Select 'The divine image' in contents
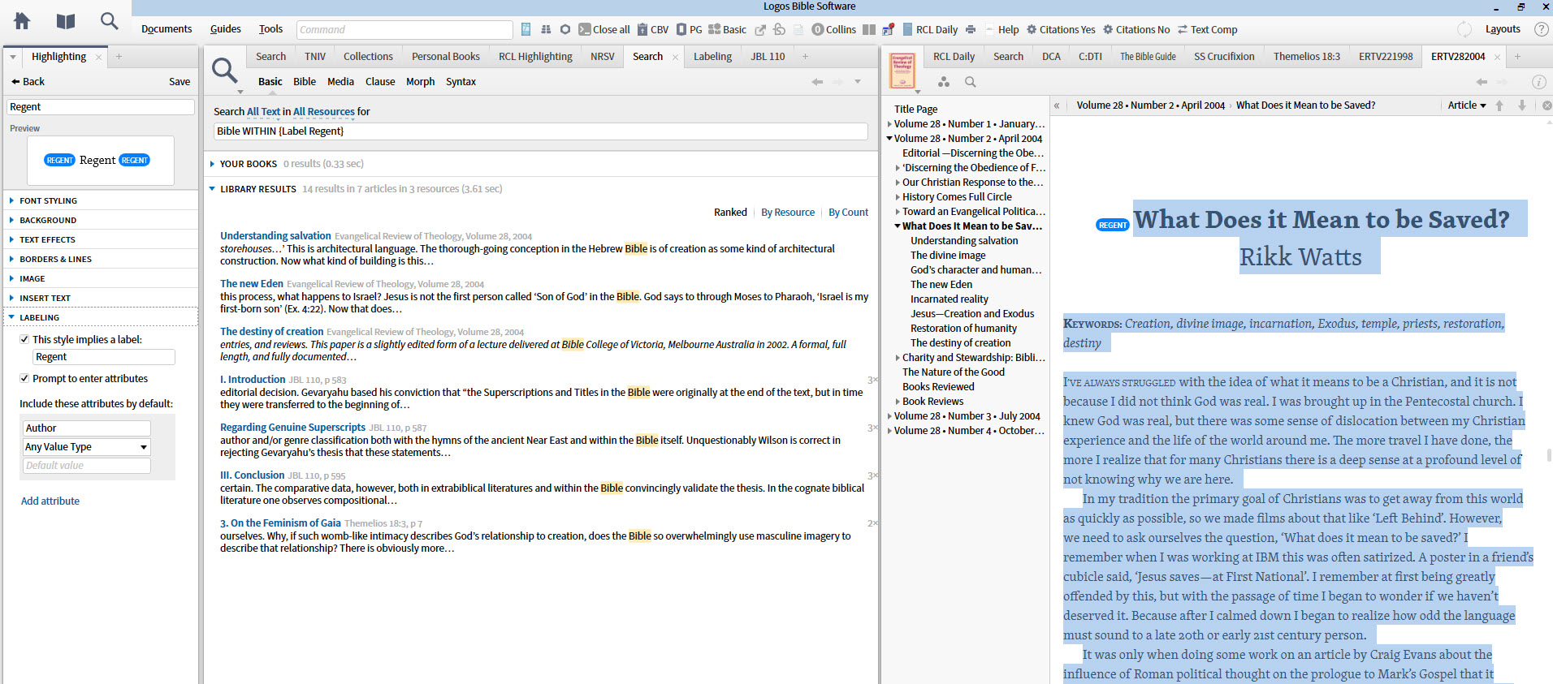This screenshot has height=684, width=1553. tap(948, 256)
